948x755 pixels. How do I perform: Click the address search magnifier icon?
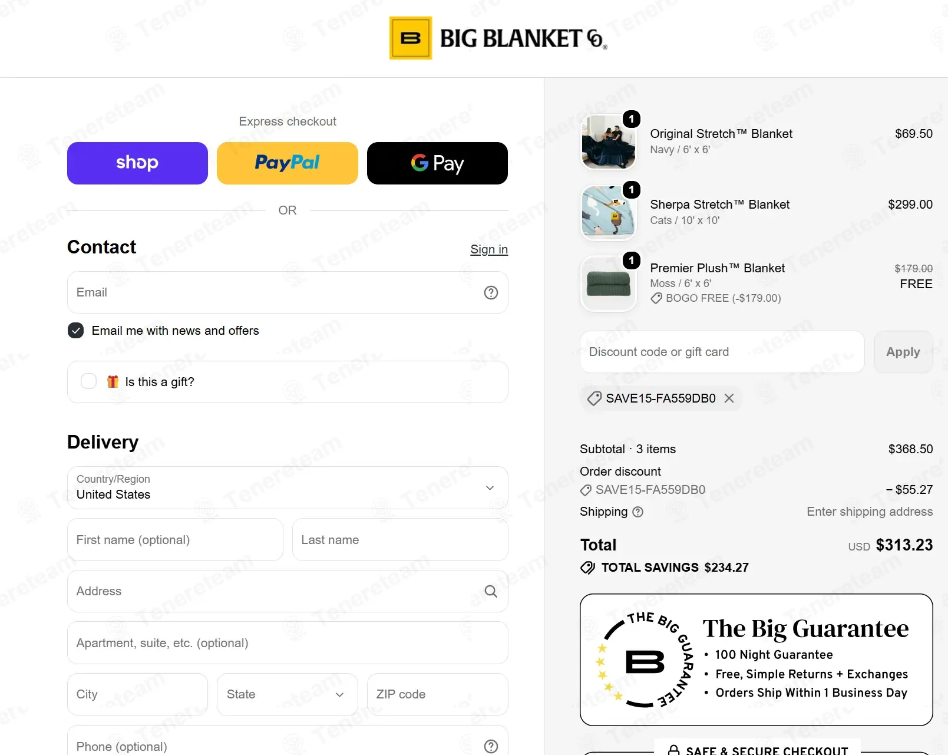[491, 591]
